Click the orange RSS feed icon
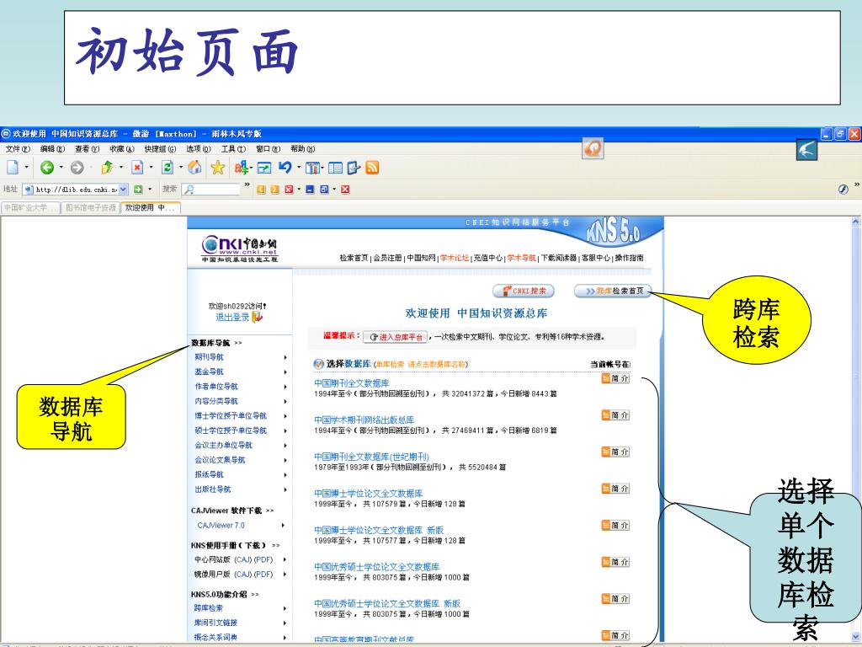Screen dimensions: 862x647 [x=372, y=168]
